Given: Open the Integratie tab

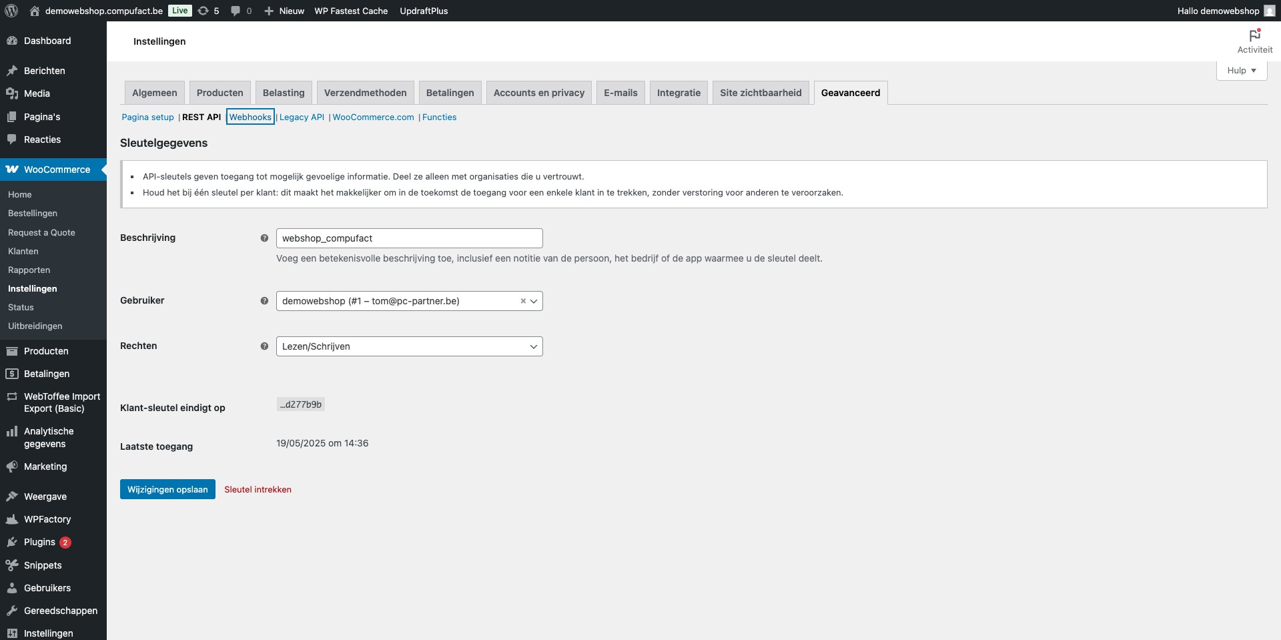Looking at the screenshot, I should click(x=679, y=93).
